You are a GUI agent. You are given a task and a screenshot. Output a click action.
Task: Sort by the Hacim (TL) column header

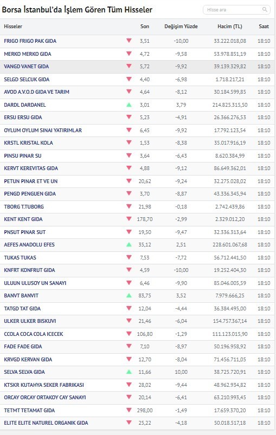pyautogui.click(x=230, y=27)
